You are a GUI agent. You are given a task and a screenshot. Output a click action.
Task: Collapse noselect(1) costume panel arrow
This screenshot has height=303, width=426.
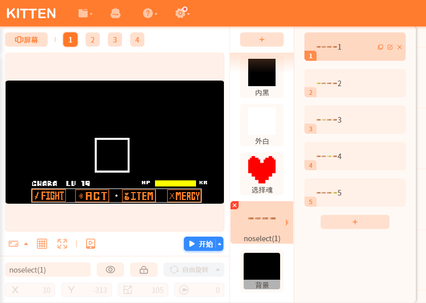click(287, 222)
